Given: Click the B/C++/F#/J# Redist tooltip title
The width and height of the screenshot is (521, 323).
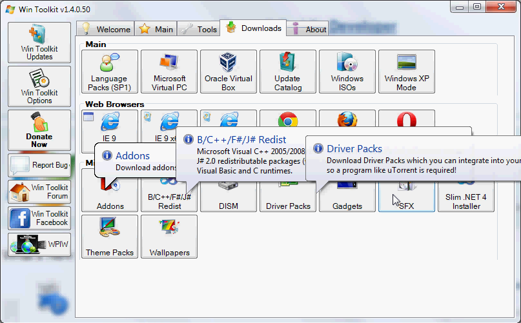Looking at the screenshot, I should (241, 140).
